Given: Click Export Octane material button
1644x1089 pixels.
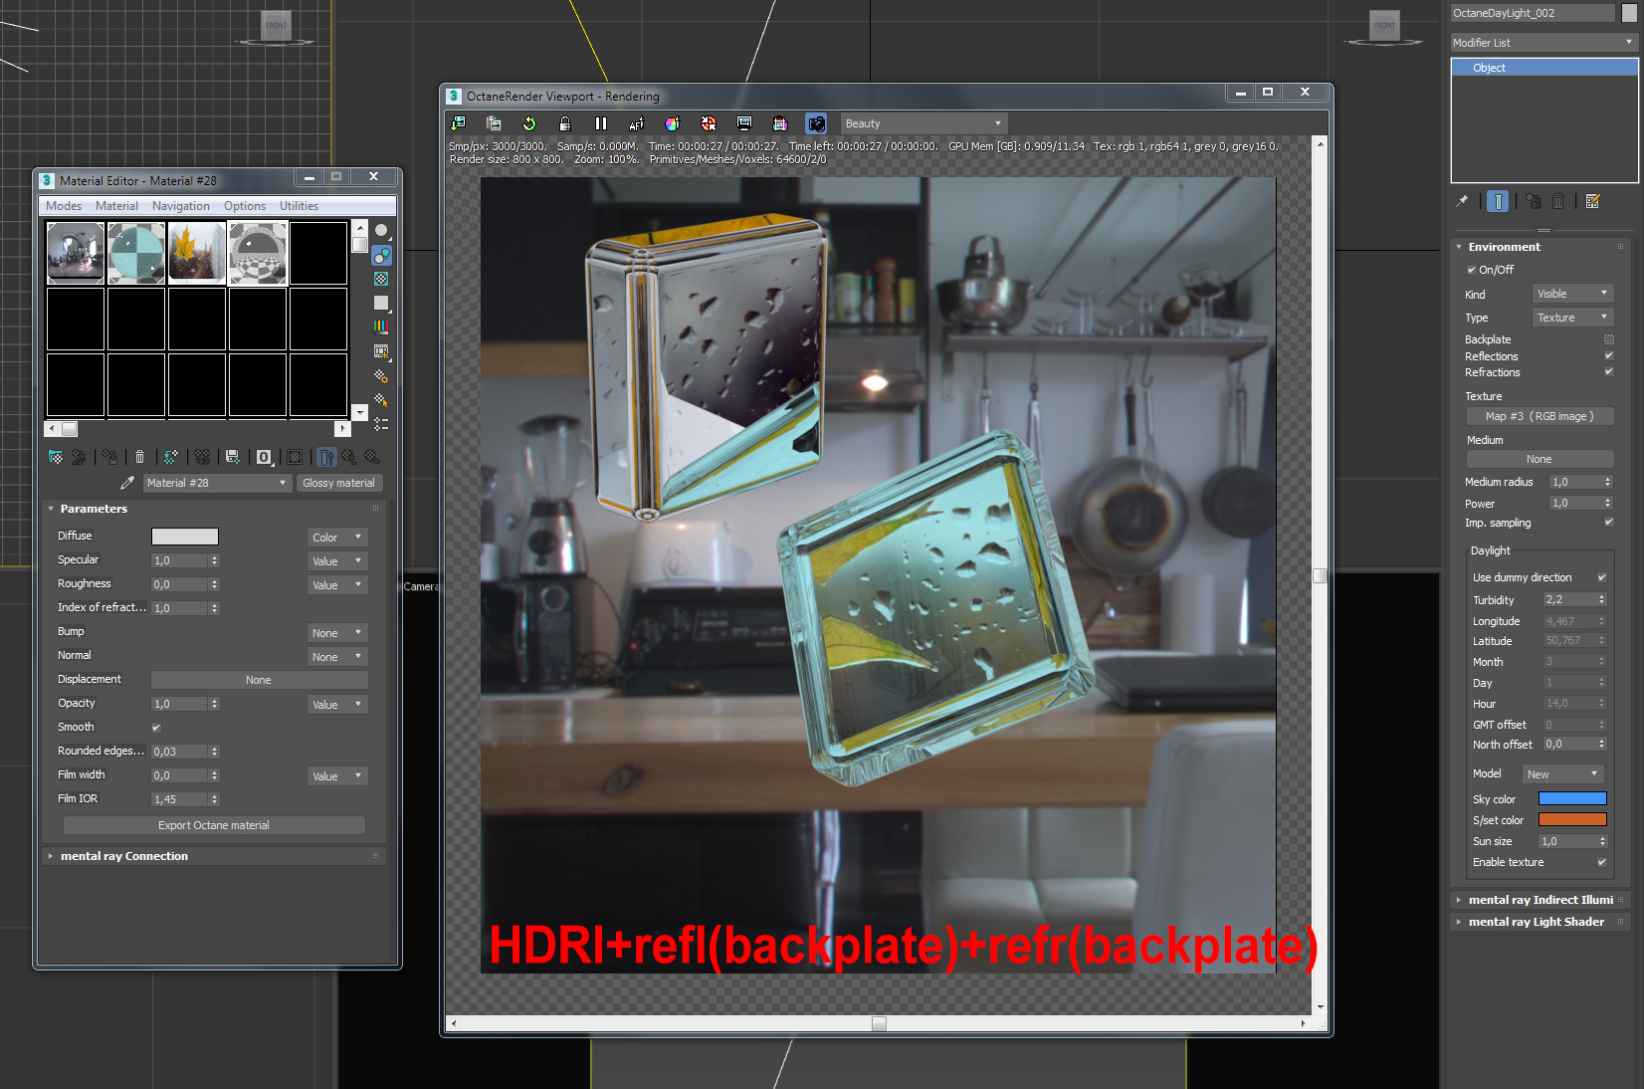Looking at the screenshot, I should click(x=214, y=825).
